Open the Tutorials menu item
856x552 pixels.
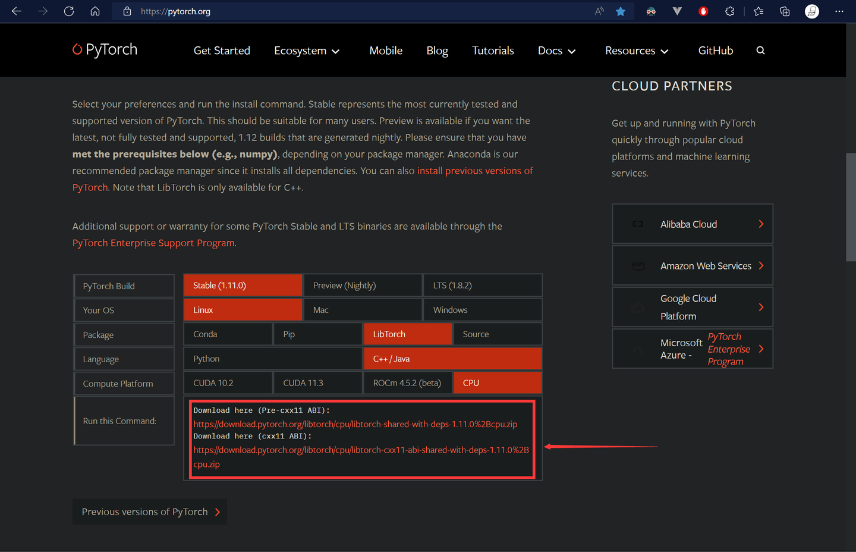[493, 51]
